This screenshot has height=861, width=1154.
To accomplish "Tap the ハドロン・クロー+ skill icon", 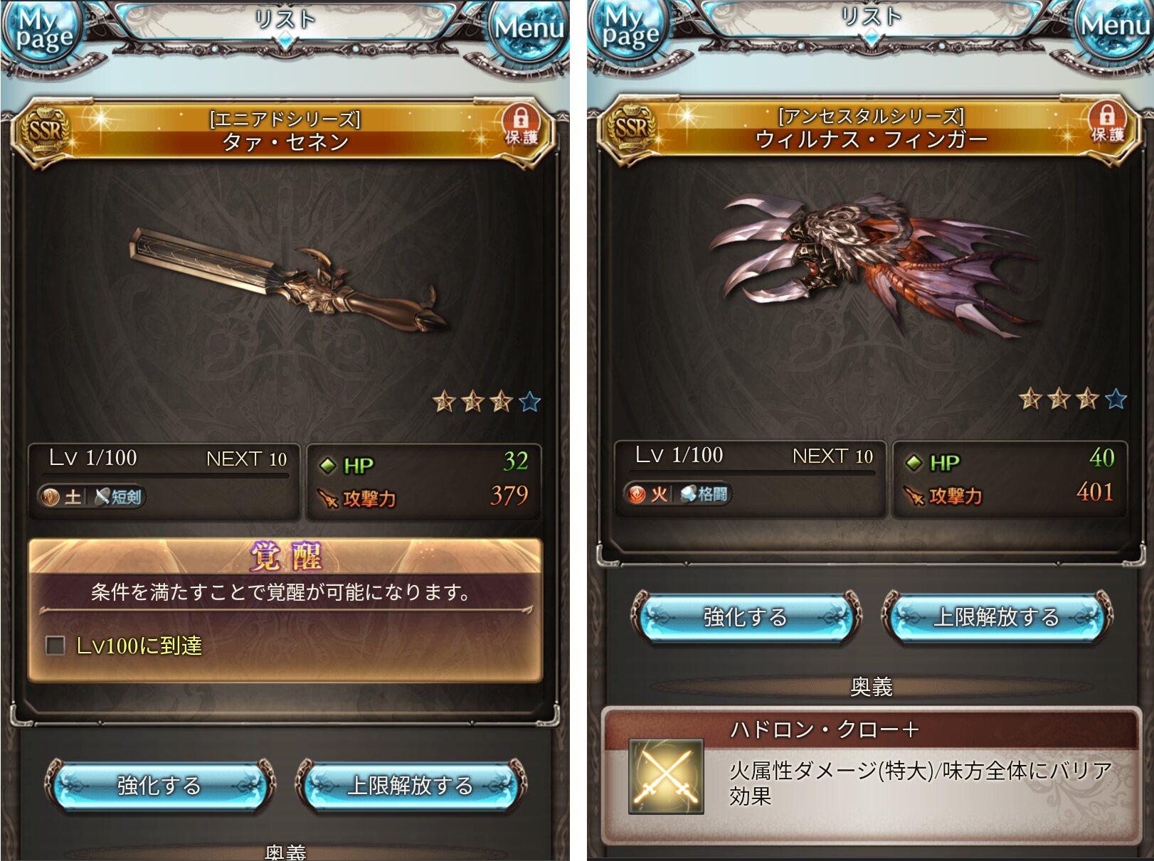I will (666, 776).
